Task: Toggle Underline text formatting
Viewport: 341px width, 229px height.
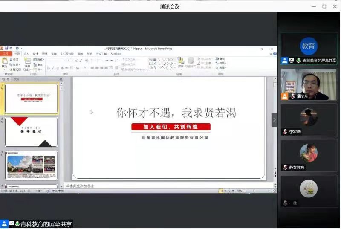Action: tap(58, 68)
